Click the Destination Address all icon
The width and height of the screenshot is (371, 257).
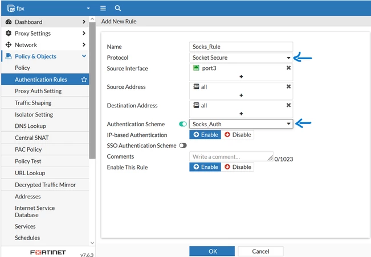pyautogui.click(x=196, y=105)
